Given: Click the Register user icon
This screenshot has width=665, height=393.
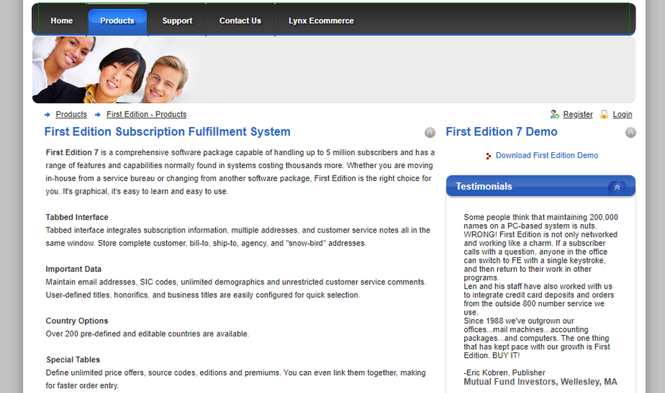Looking at the screenshot, I should [555, 114].
